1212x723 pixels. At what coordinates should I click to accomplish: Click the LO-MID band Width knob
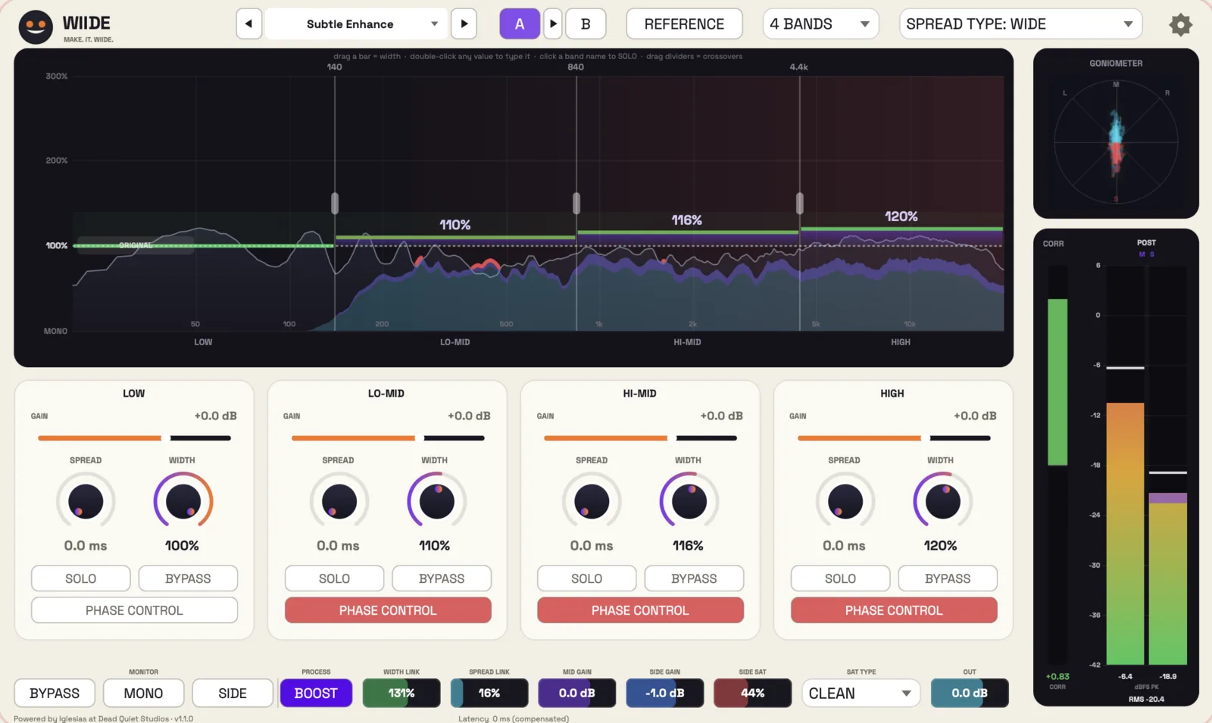tap(436, 501)
